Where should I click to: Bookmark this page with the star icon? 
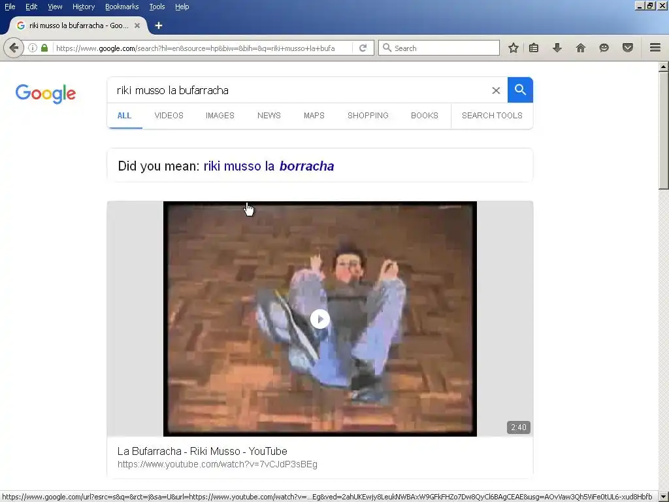pyautogui.click(x=514, y=48)
